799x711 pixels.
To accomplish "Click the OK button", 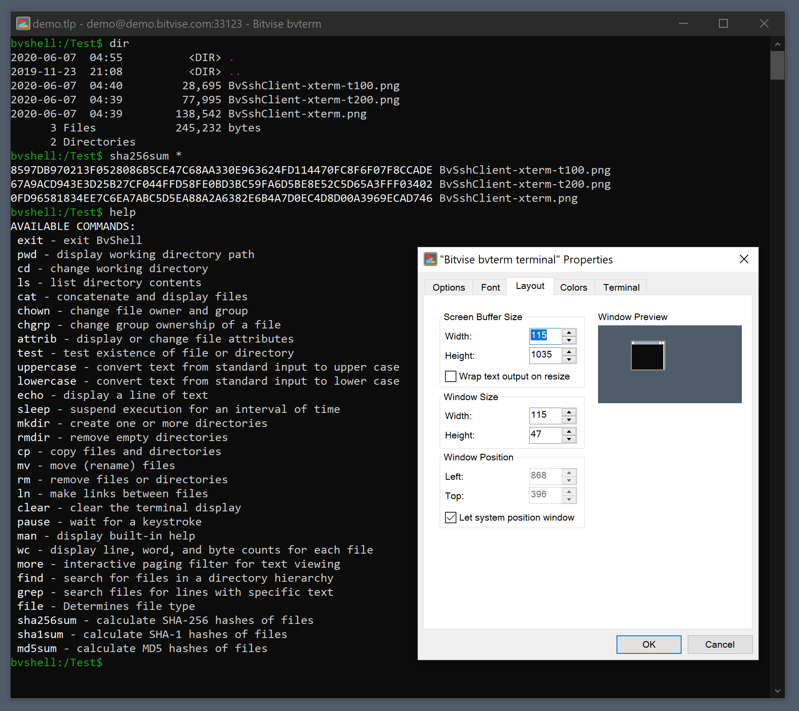I will [x=648, y=644].
